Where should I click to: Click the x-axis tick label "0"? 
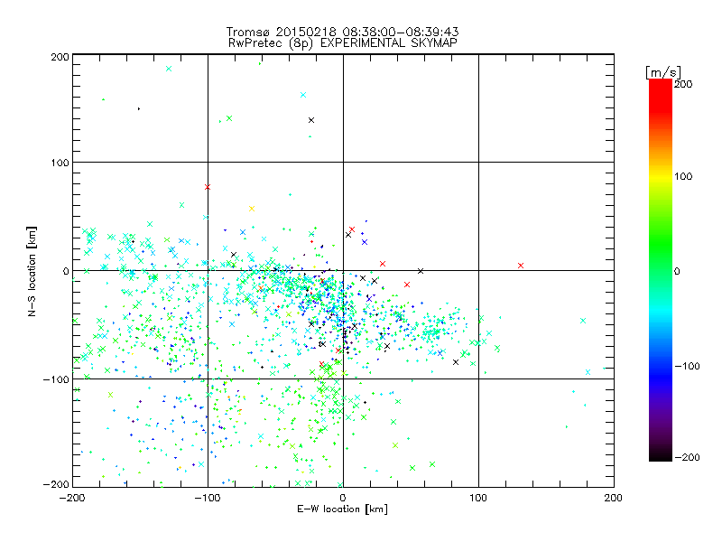tap(343, 498)
